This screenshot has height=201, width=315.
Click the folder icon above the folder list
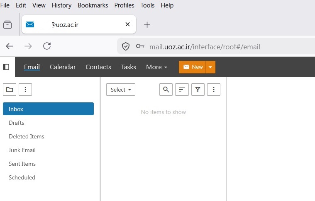[x=10, y=90]
